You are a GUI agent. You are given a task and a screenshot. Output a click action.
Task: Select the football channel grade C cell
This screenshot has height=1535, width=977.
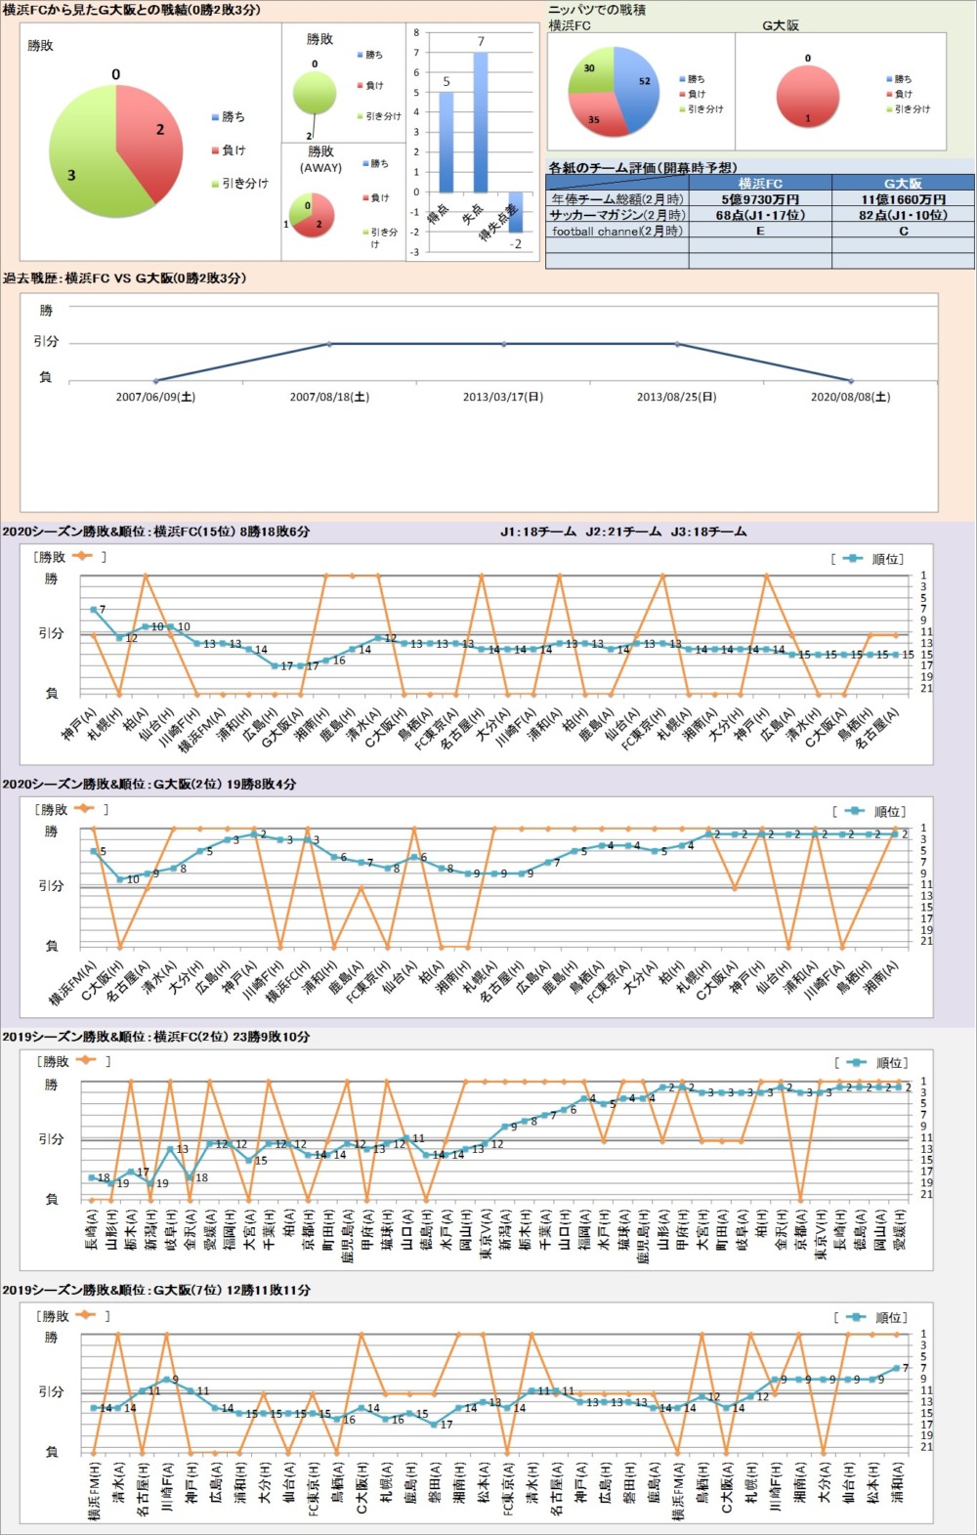coord(903,232)
